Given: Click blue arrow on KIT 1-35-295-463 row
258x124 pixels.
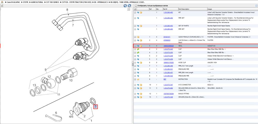Looking at the screenshot, I should click(138, 12).
